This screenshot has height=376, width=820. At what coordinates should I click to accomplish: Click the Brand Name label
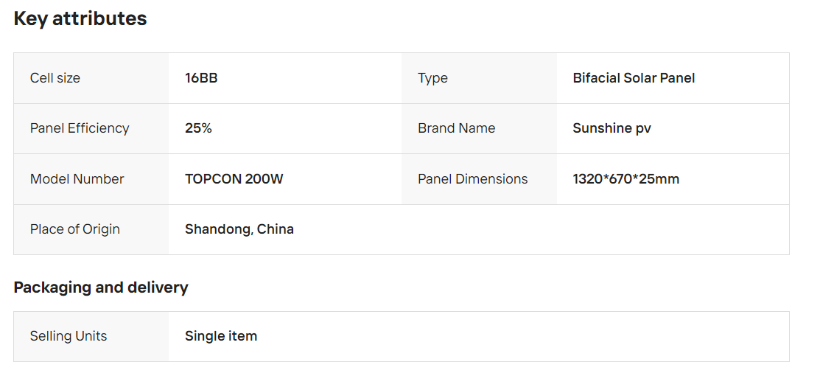coord(456,128)
